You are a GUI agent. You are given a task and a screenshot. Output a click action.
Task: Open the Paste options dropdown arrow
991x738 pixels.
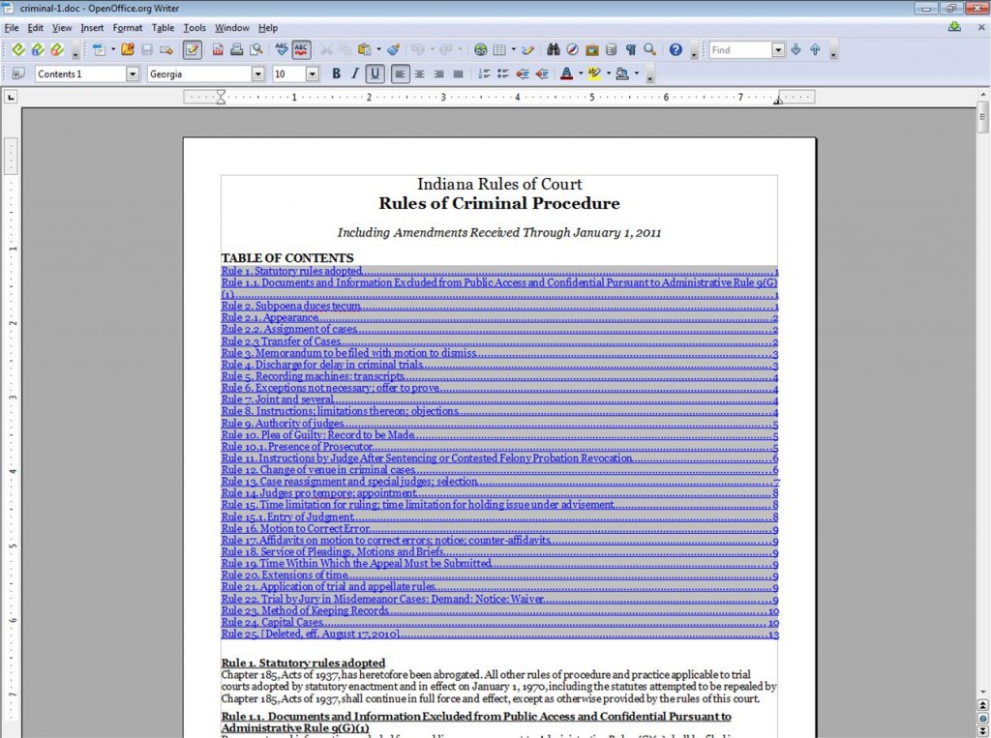tap(378, 50)
